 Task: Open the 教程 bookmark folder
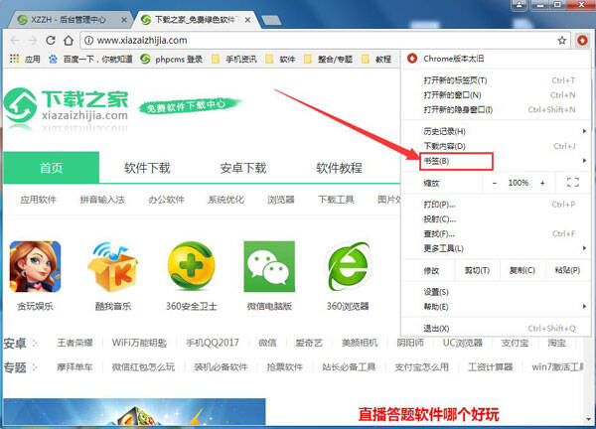click(376, 59)
